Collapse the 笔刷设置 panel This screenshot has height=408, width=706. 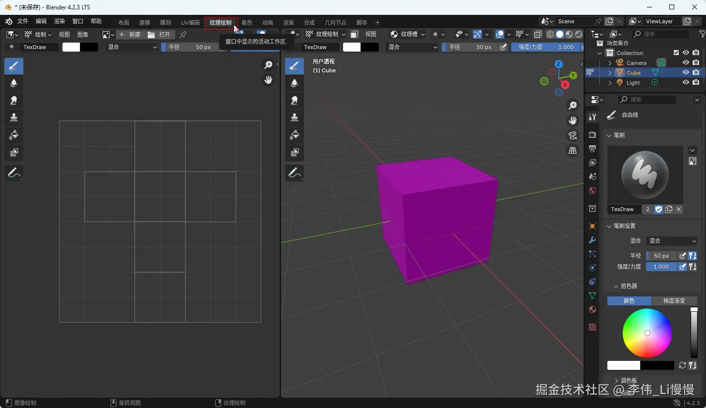[x=609, y=226]
